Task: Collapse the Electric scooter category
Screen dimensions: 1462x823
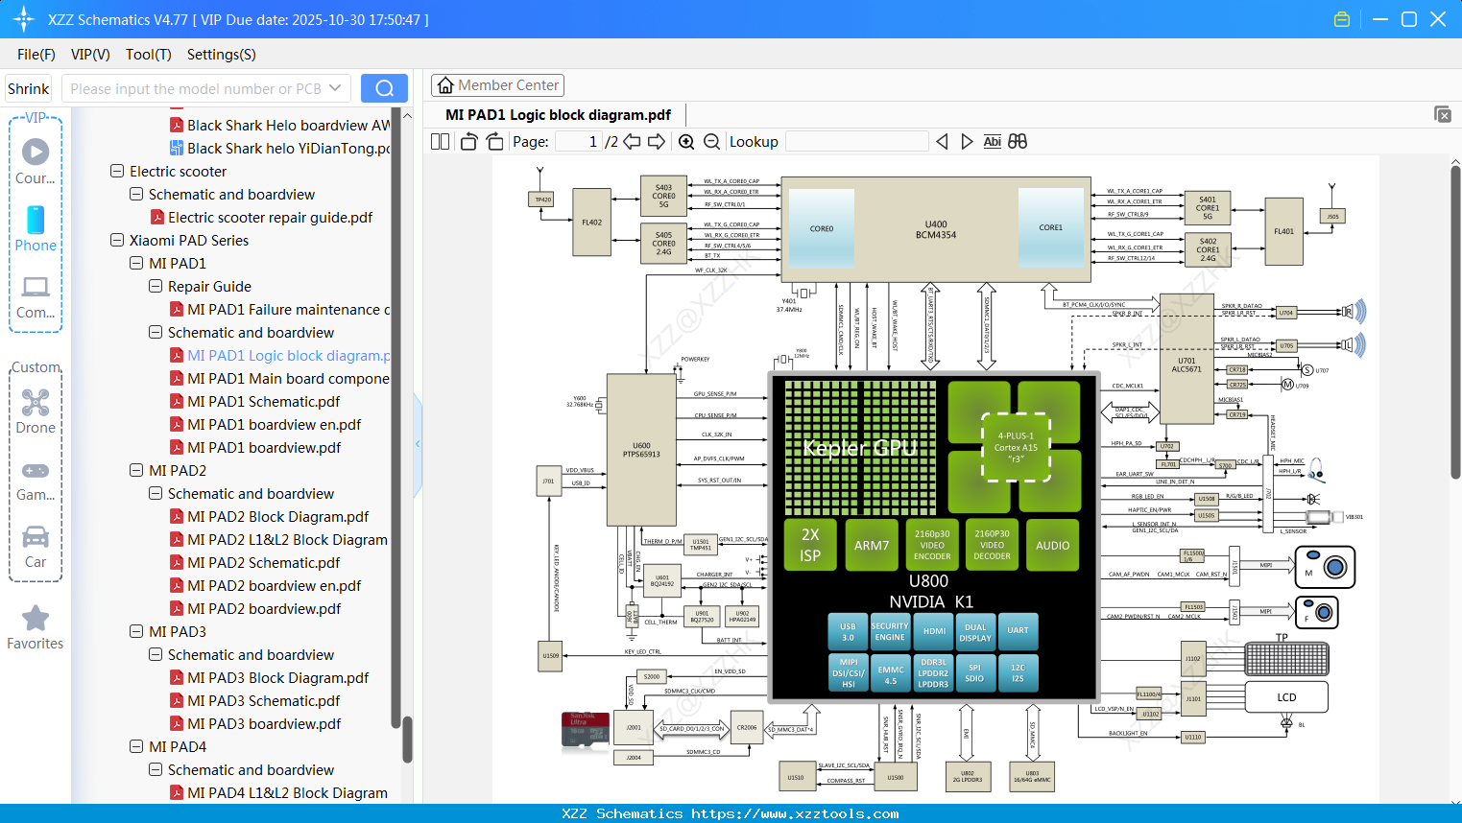Action: pos(116,171)
